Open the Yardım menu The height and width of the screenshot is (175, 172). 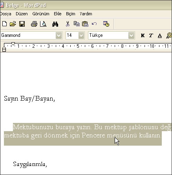(86, 14)
